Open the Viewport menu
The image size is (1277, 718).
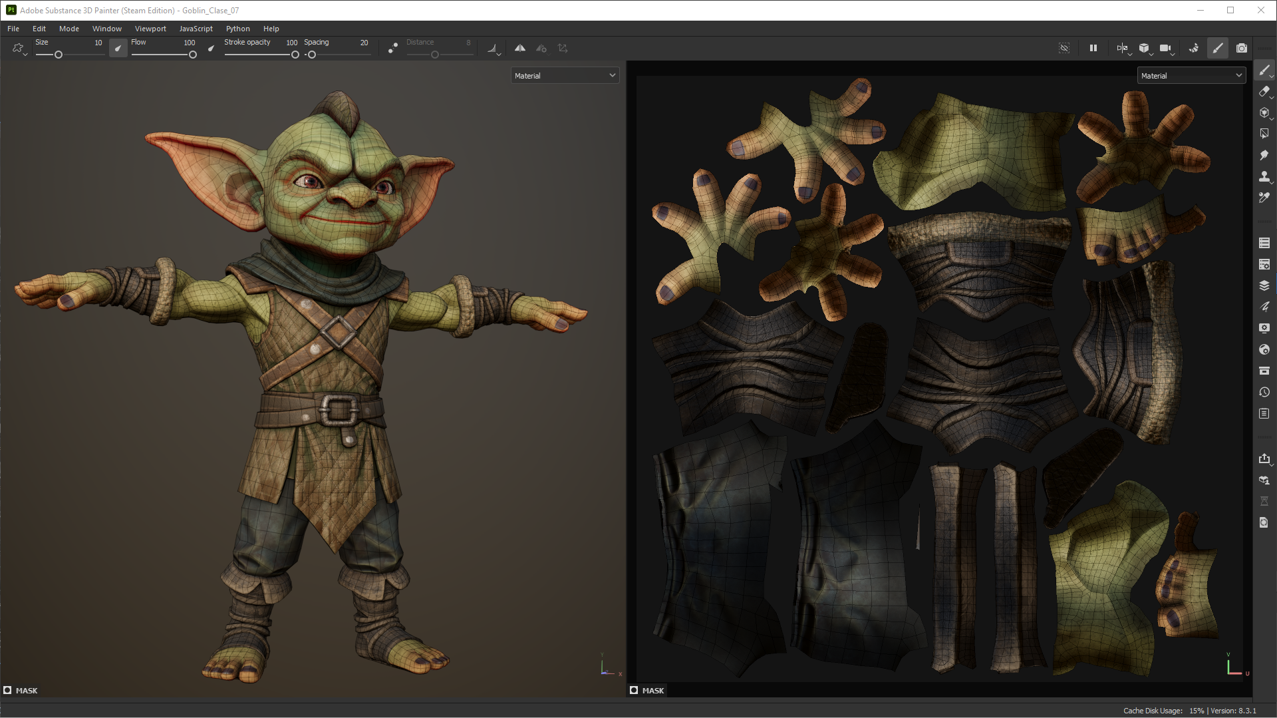click(x=150, y=29)
